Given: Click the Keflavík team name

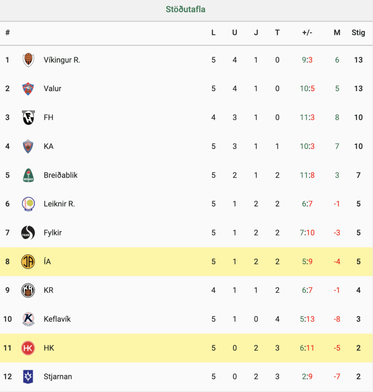Looking at the screenshot, I should (57, 319).
